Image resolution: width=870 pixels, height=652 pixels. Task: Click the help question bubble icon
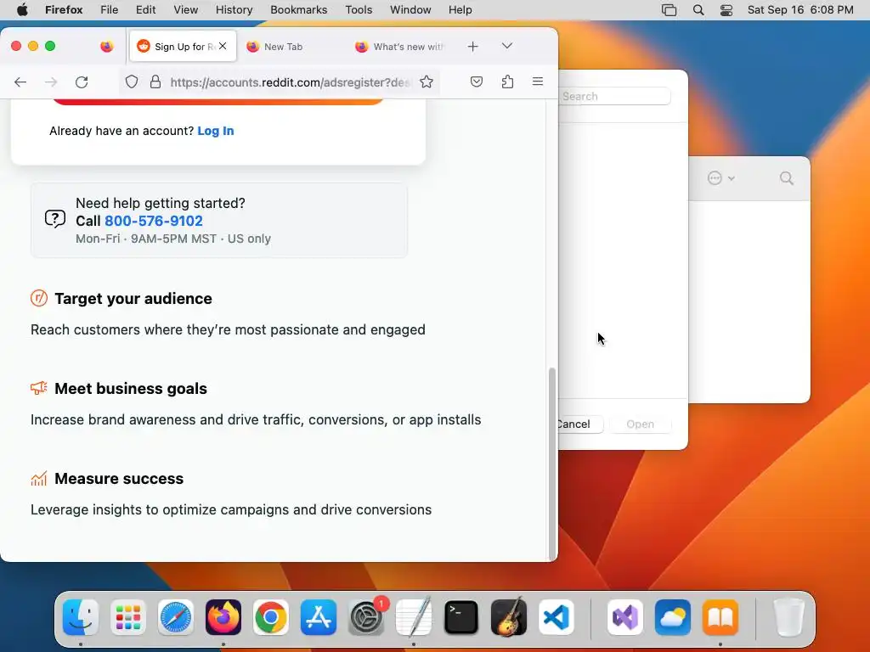point(55,219)
